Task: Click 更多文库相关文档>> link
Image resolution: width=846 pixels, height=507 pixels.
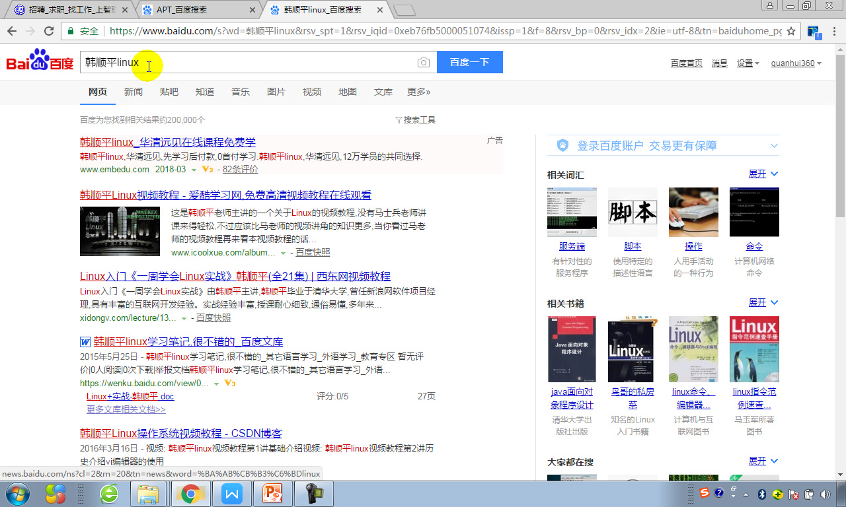Action: pyautogui.click(x=126, y=409)
